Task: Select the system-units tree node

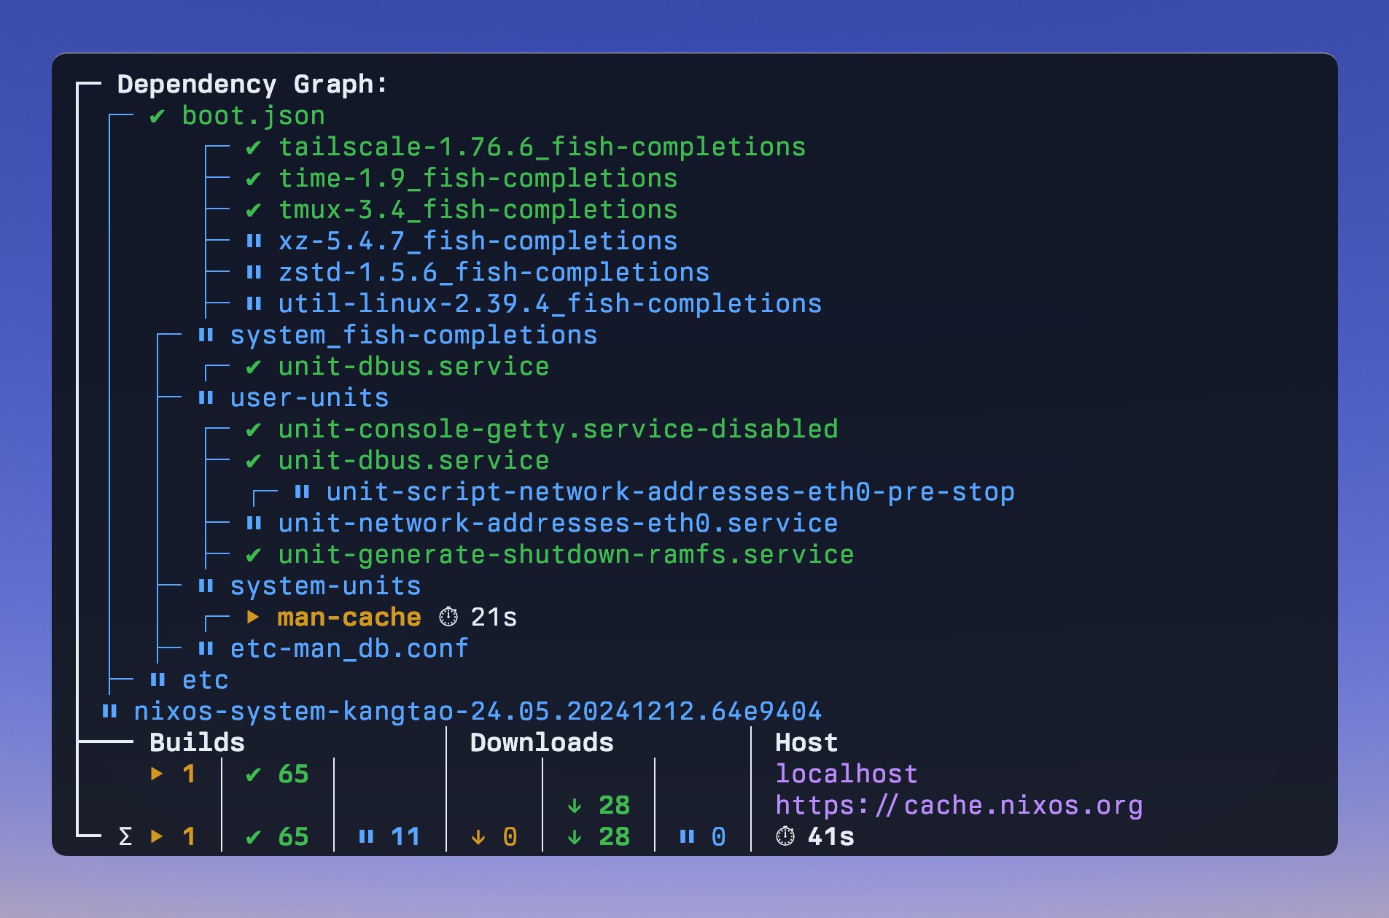Action: (325, 586)
